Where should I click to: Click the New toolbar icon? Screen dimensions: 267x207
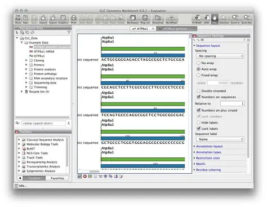pyautogui.click(x=25, y=19)
